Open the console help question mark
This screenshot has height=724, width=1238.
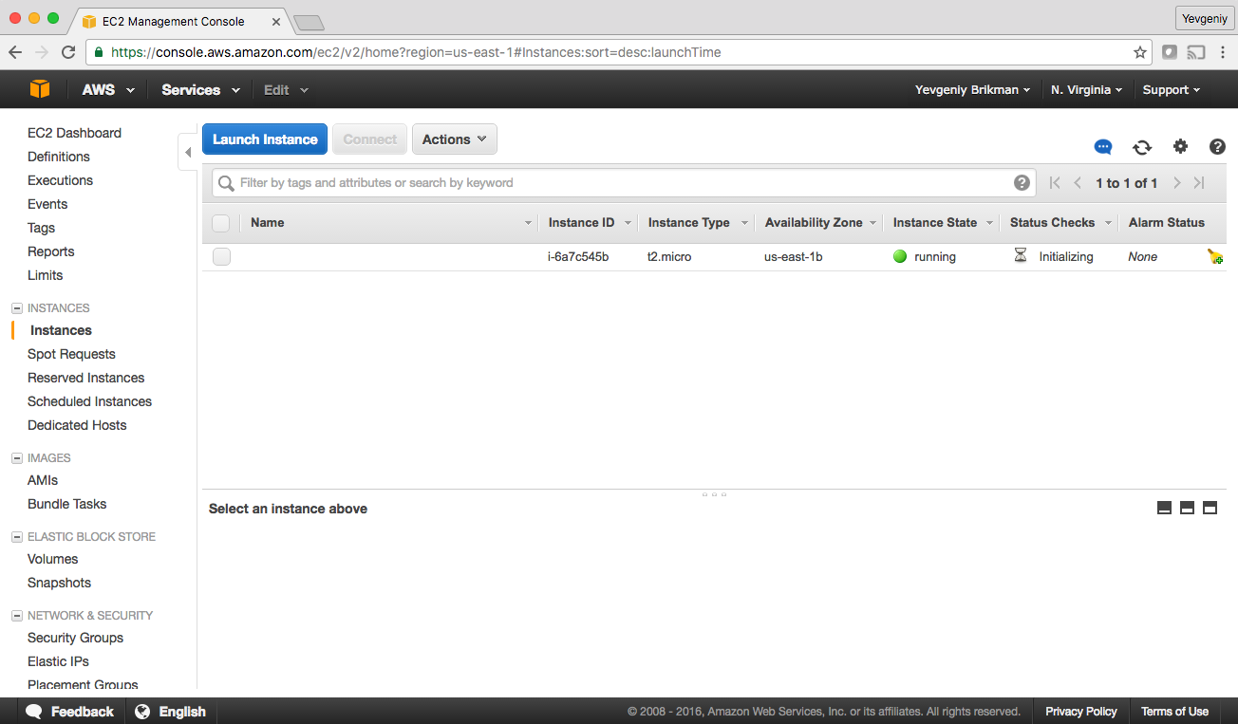[x=1218, y=147]
